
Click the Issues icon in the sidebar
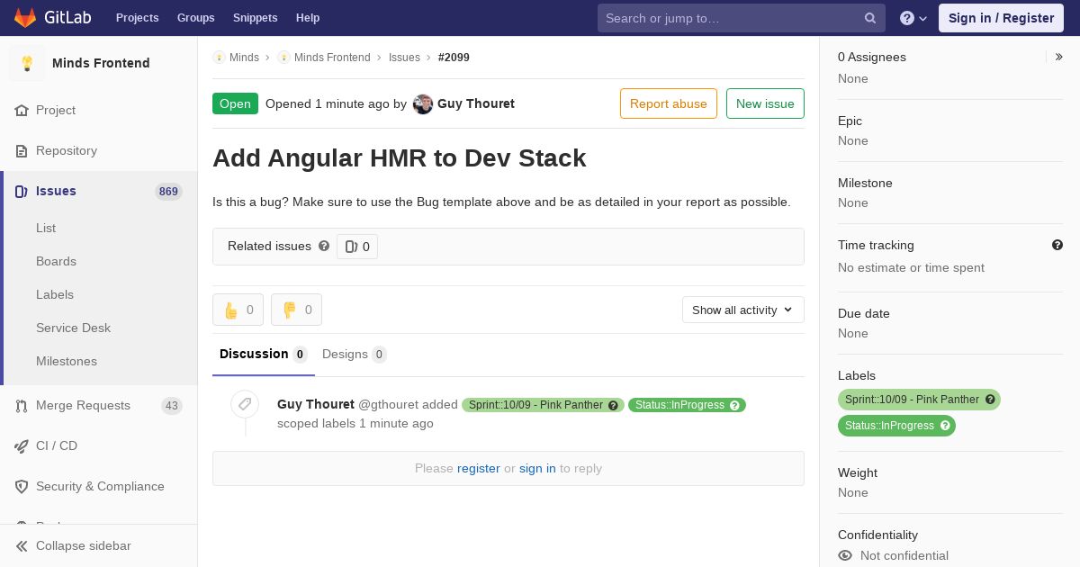22,192
